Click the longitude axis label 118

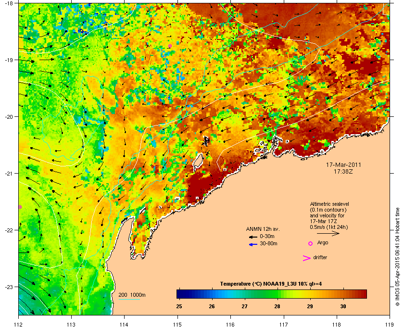(x=337, y=324)
